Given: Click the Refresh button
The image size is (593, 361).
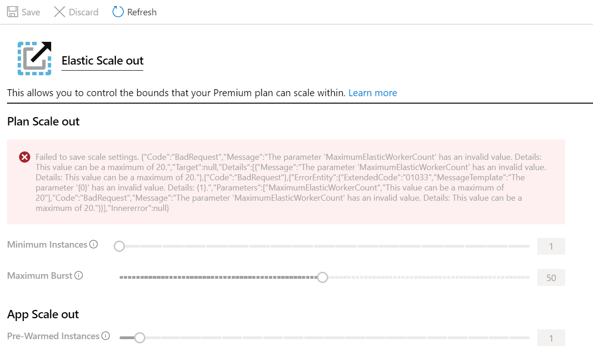Looking at the screenshot, I should (x=134, y=12).
